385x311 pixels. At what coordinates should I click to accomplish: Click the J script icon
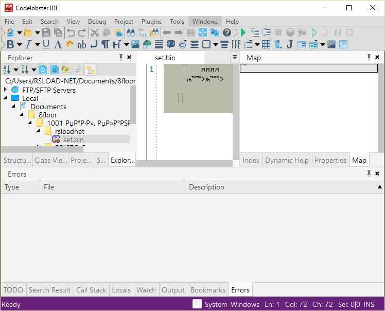pos(290,44)
